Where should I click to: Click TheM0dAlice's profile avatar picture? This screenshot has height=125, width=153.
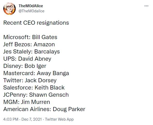[x=10, y=9]
